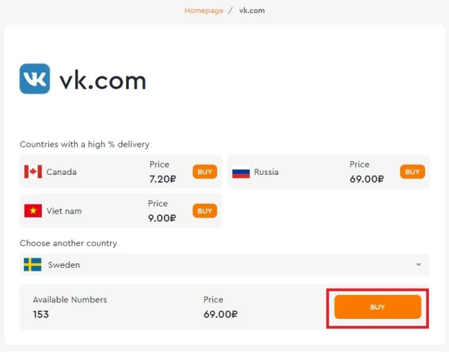Click the Sweden flag icon

pos(32,265)
